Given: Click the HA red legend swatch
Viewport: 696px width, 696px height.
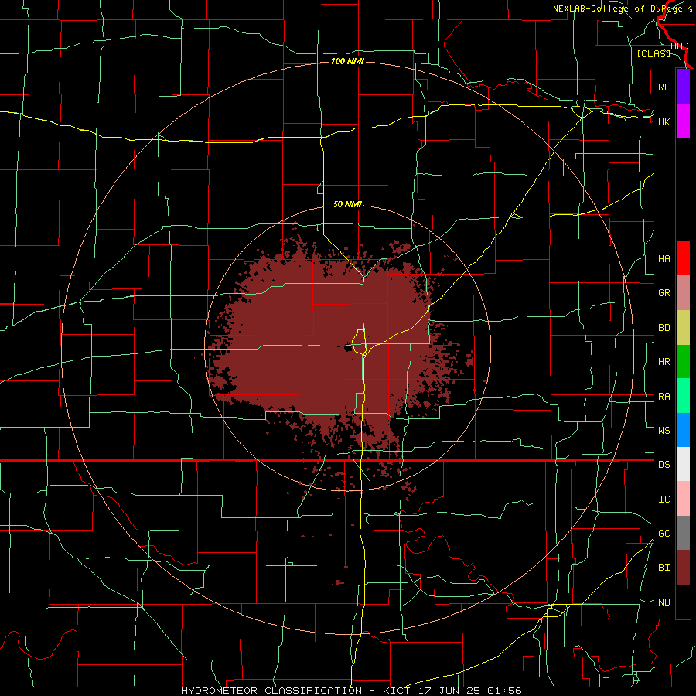Looking at the screenshot, I should pyautogui.click(x=683, y=258).
